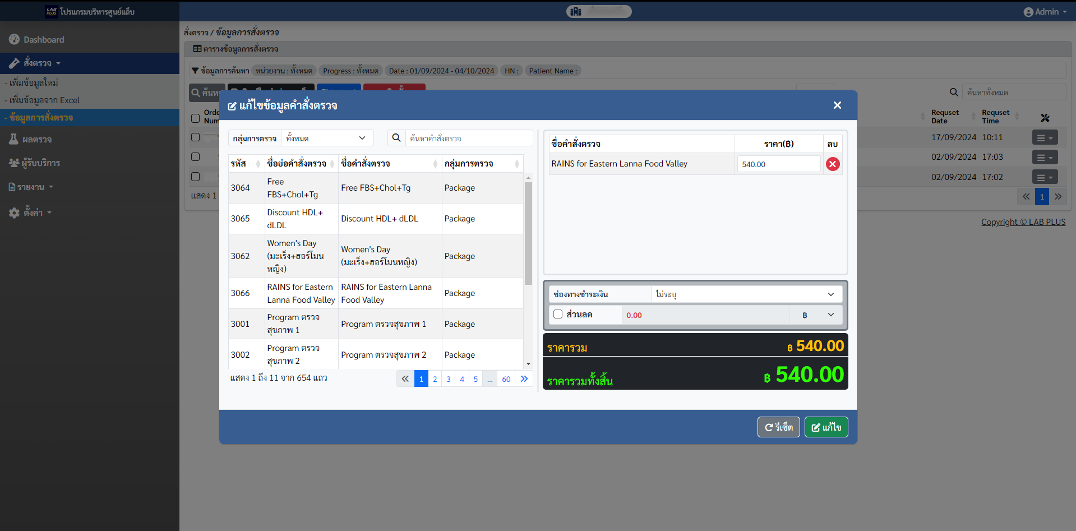Toggle the select-all checkbox in table header
This screenshot has height=531, width=1076.
click(x=195, y=118)
